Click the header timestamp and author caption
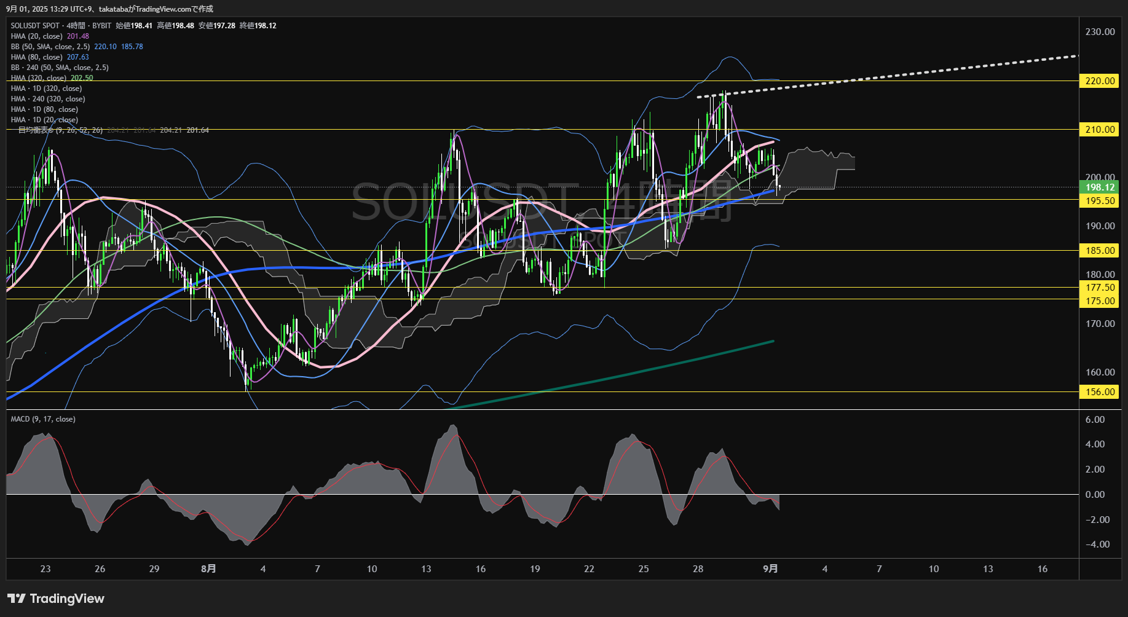The width and height of the screenshot is (1128, 617). coord(109,9)
